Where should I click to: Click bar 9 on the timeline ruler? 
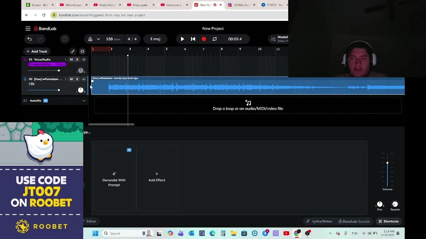(x=240, y=49)
